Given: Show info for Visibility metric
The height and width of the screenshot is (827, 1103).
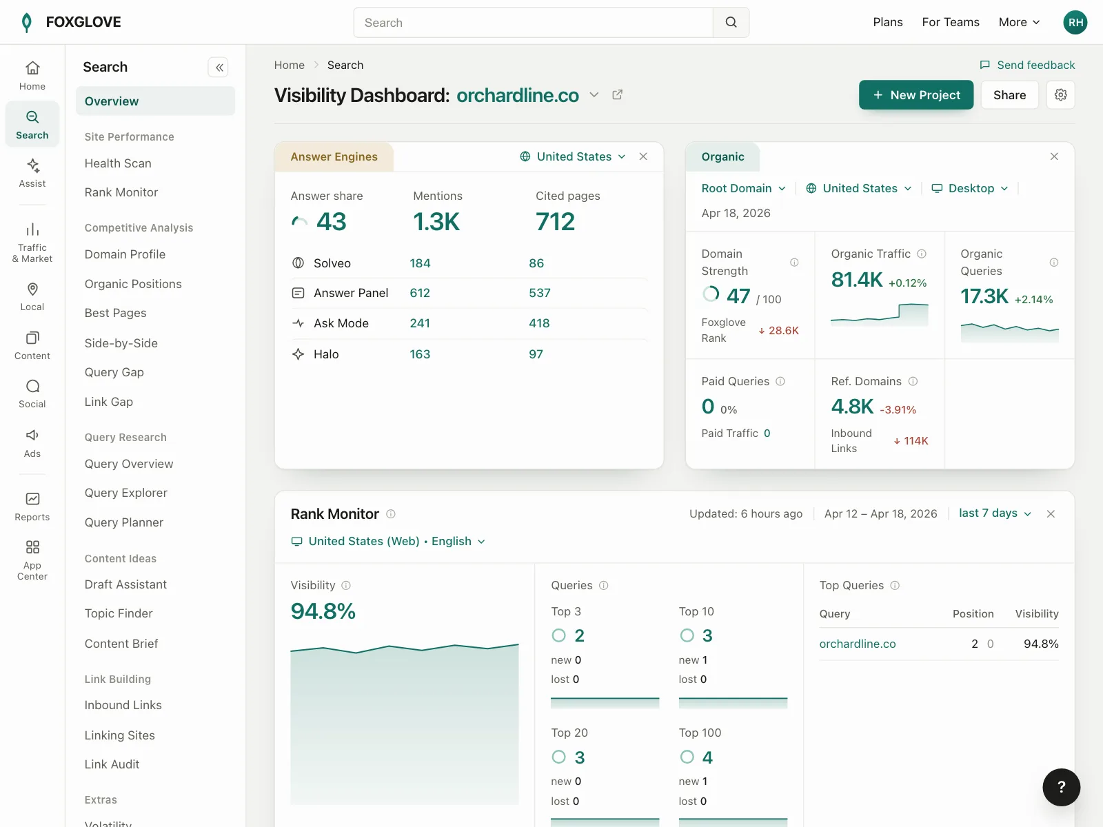Looking at the screenshot, I should click(x=346, y=585).
